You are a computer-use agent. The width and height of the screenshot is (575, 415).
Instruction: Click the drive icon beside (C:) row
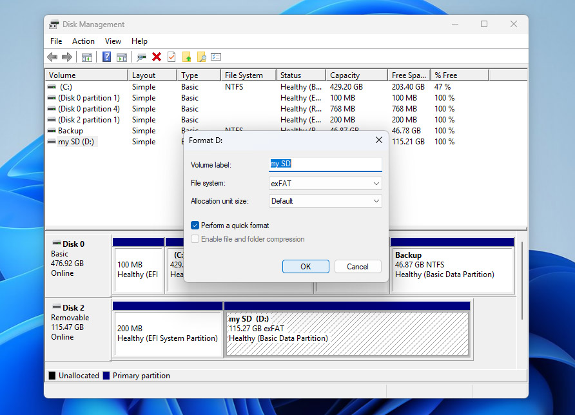pyautogui.click(x=52, y=87)
